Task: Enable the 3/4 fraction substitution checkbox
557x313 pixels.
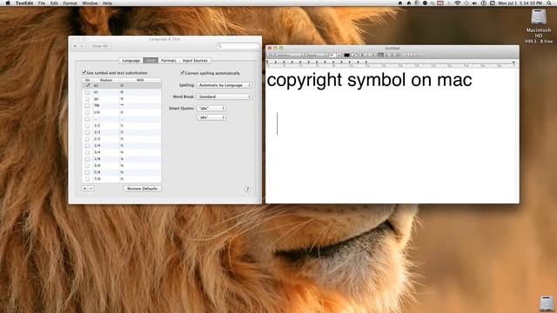Action: (x=87, y=152)
